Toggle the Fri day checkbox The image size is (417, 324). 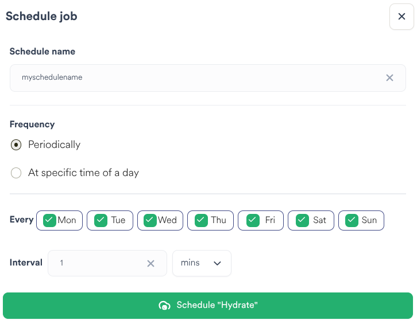coord(252,220)
